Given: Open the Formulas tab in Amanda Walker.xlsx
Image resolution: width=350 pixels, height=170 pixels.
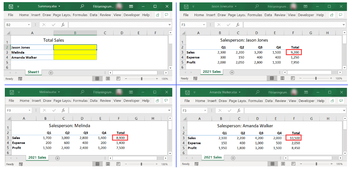Looking at the screenshot, I should tap(255, 101).
